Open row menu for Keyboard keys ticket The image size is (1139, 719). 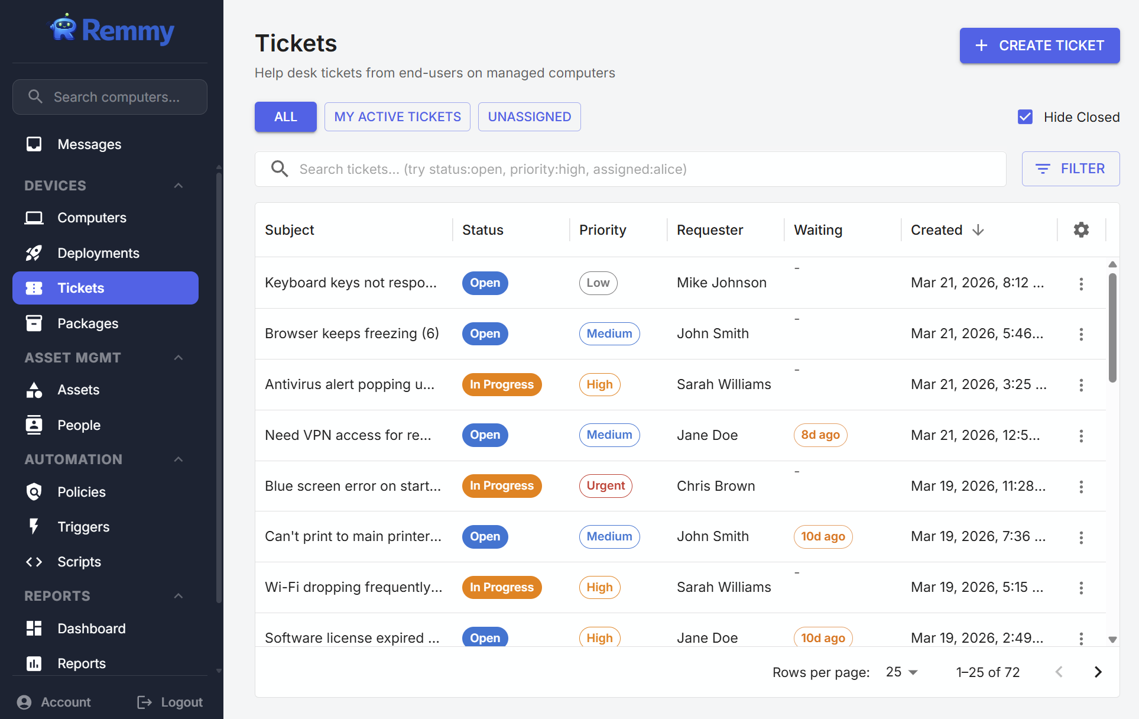coord(1081,284)
